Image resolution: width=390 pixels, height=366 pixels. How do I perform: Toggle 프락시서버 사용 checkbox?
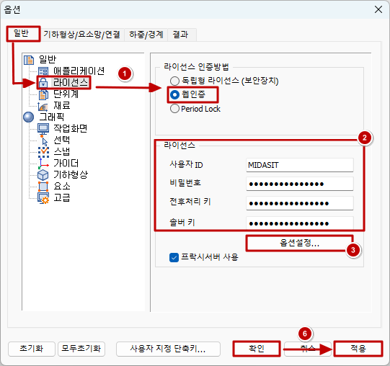tap(174, 258)
